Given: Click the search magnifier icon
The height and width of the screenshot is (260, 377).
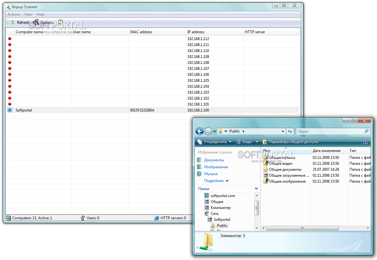Looking at the screenshot, I should pyautogui.click(x=367, y=132).
